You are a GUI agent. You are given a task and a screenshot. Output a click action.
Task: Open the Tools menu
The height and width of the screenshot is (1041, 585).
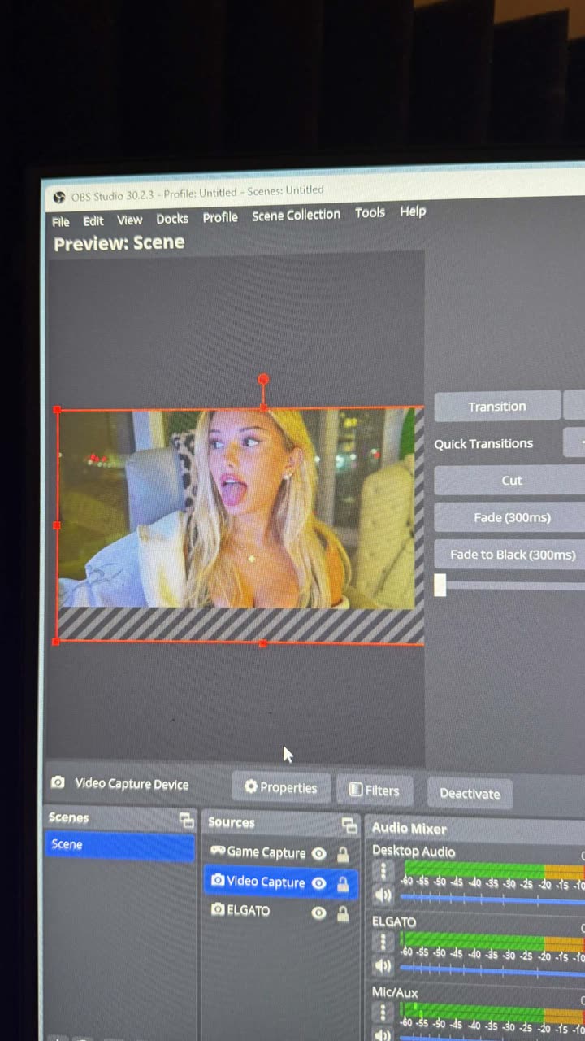[370, 212]
